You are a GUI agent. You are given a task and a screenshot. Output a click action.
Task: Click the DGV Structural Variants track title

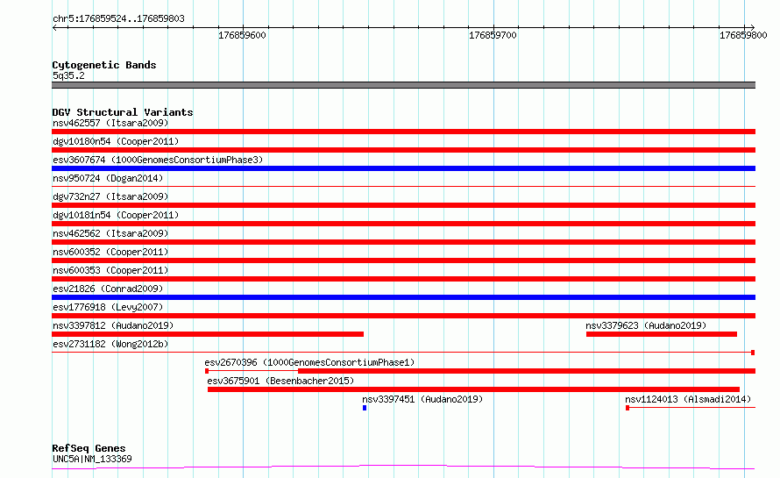pyautogui.click(x=123, y=112)
